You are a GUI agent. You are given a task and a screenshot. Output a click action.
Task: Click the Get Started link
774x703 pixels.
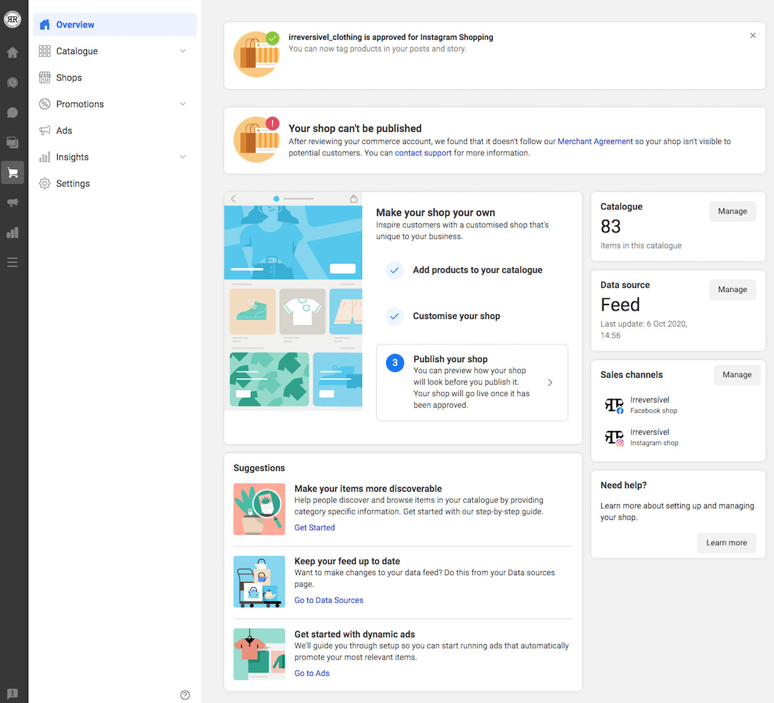[x=314, y=528]
